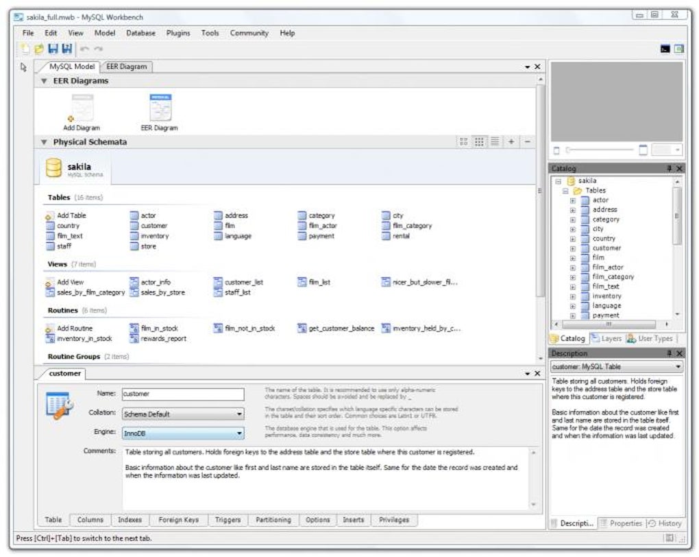The image size is (699, 557).
Task: Switch to the Foreign Keys tab
Action: pos(178,520)
